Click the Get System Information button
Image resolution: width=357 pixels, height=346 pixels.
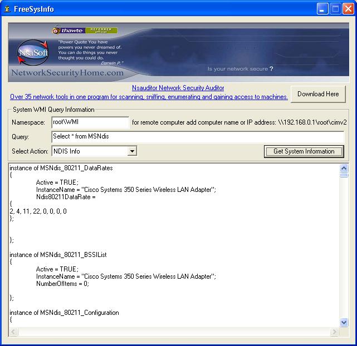[x=304, y=151]
